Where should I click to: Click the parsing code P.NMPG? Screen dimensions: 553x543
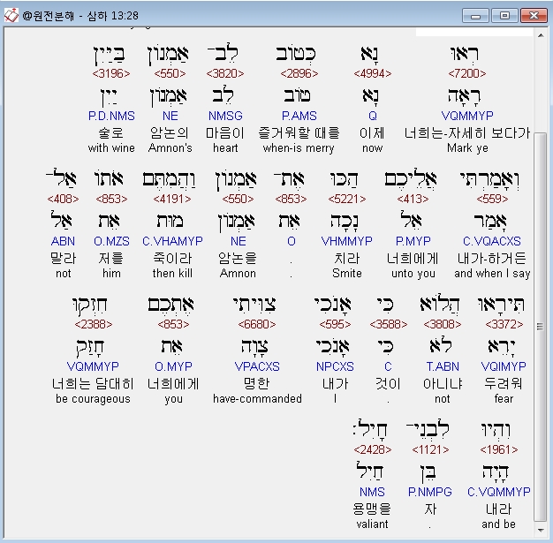[x=430, y=492]
